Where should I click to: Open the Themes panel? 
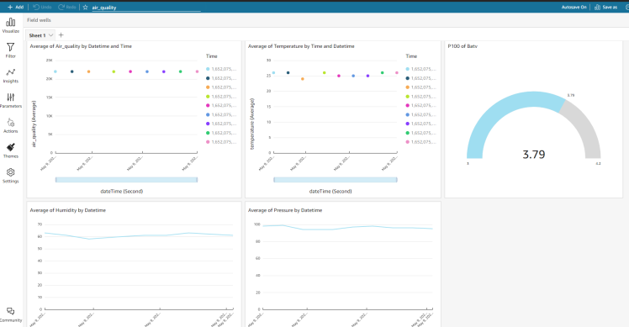pos(11,150)
